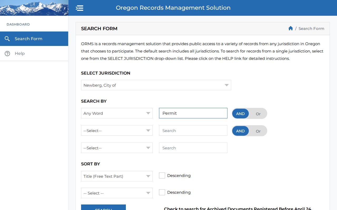337x210 pixels.
Task: Check Descending for Title (Free Text Part) sort
Action: (162, 176)
